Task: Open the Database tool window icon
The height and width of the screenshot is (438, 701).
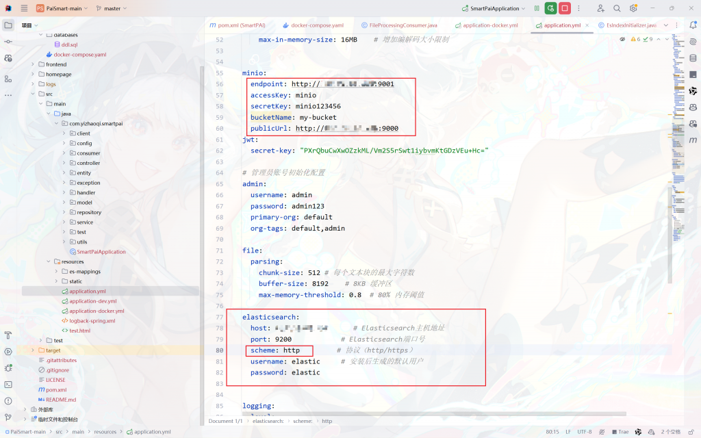Action: point(693,58)
